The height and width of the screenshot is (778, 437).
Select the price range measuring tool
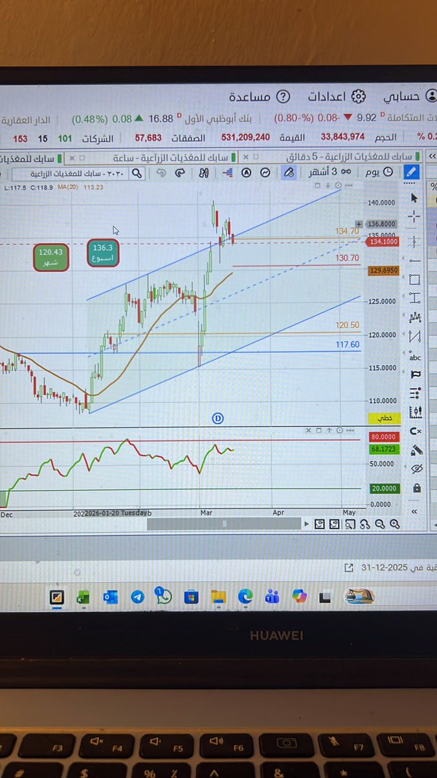point(415,298)
